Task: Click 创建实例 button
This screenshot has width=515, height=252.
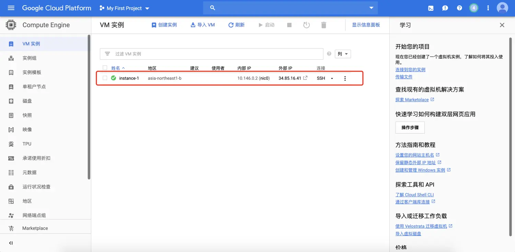Action: (164, 25)
